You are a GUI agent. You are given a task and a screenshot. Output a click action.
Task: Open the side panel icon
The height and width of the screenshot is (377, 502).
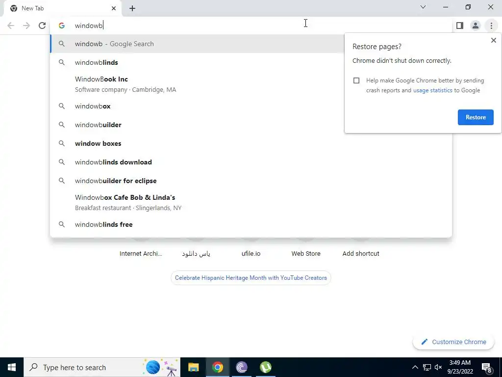pos(460,26)
